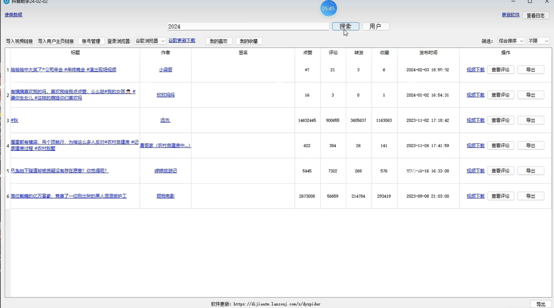Click 视频下载 for 婷婷旅游记 row

476,171
